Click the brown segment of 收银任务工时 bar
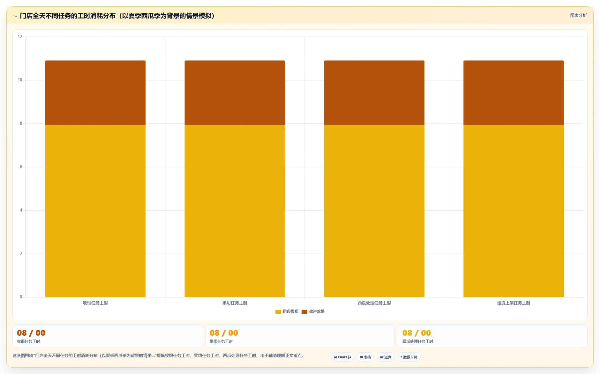 (x=95, y=93)
